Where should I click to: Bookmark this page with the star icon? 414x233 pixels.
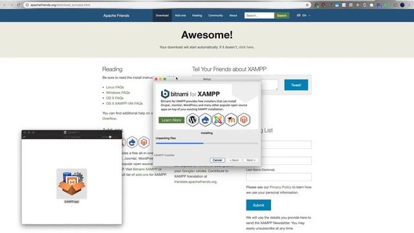(x=307, y=5)
